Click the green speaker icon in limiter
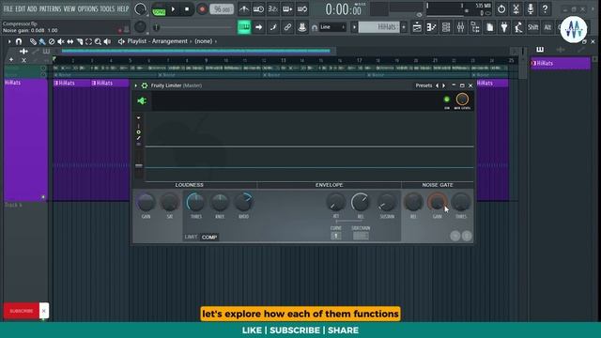 coord(142,100)
